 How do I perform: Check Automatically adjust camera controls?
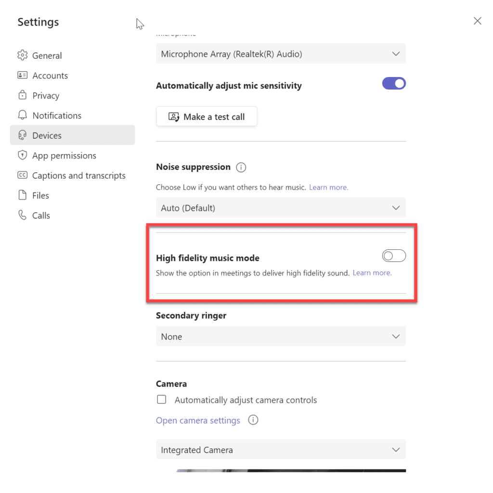point(161,399)
